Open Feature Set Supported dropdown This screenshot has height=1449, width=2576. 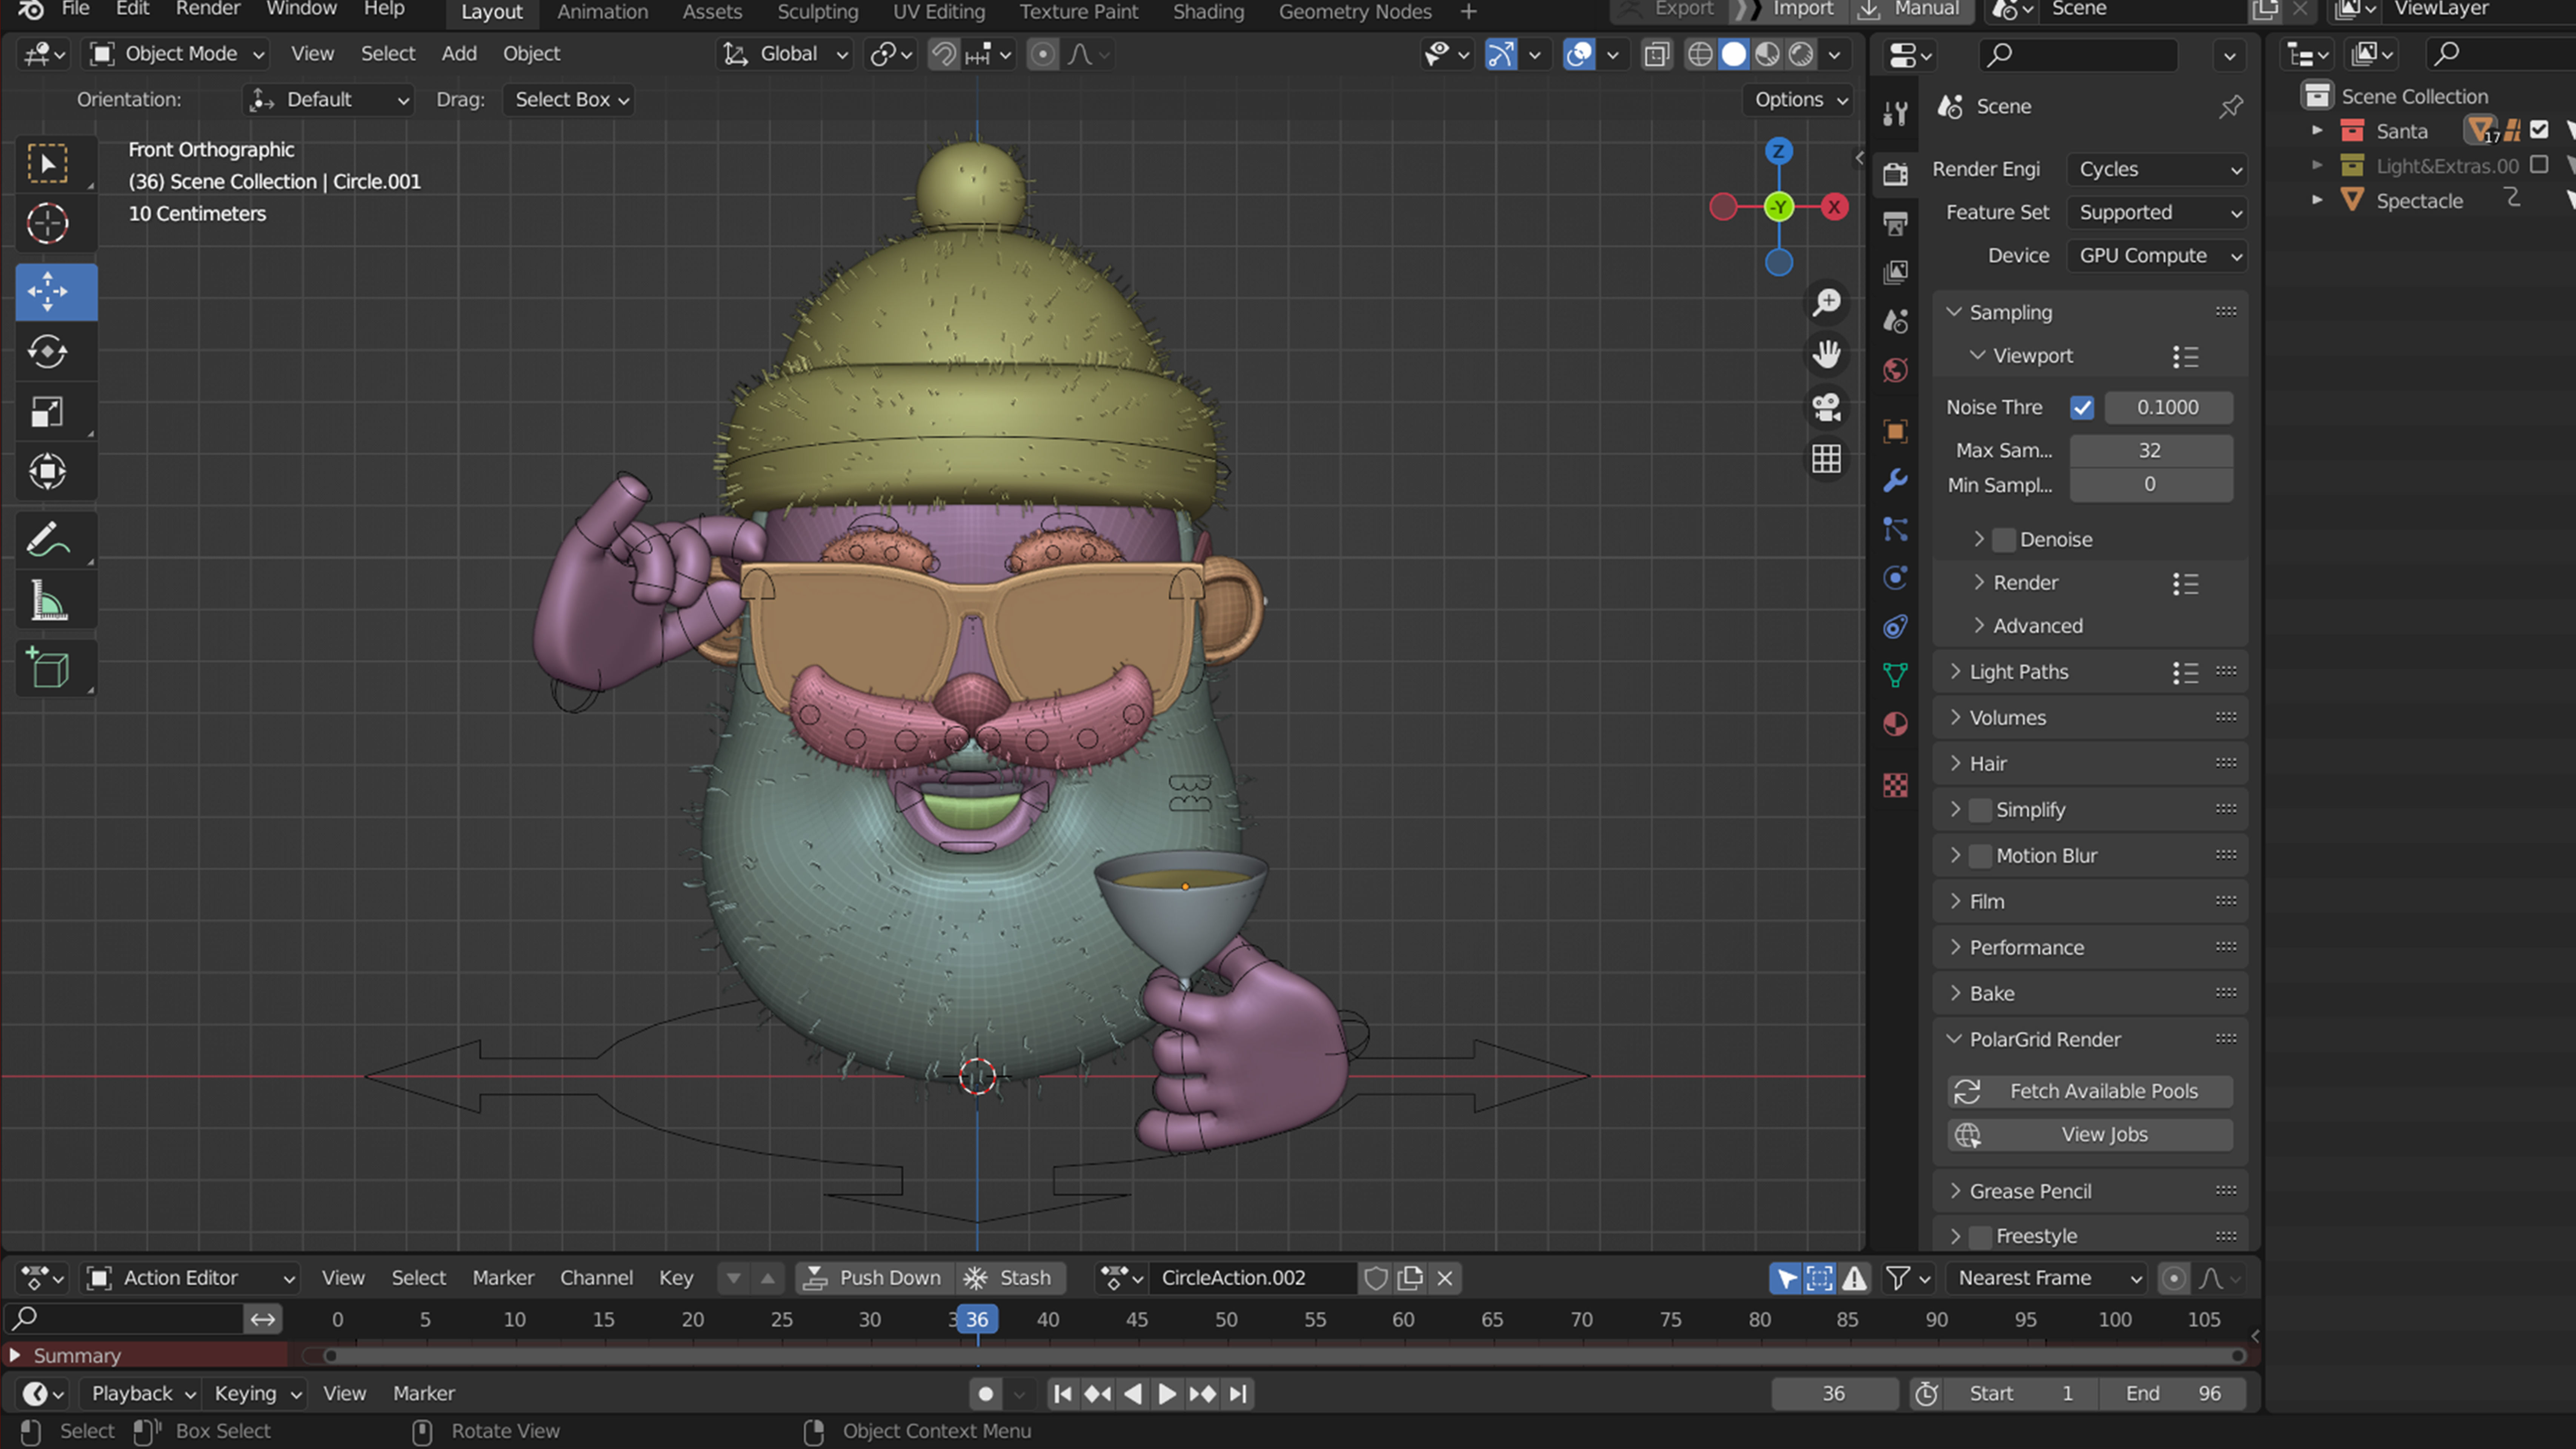[x=2157, y=212]
